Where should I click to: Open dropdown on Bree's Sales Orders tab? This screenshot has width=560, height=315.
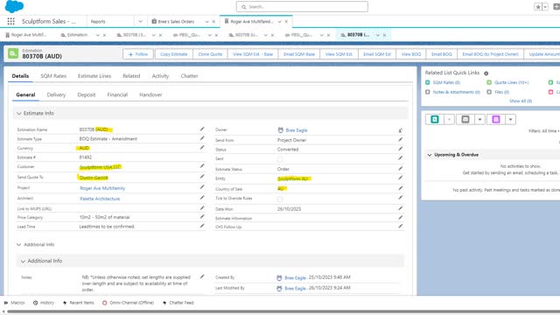click(206, 22)
